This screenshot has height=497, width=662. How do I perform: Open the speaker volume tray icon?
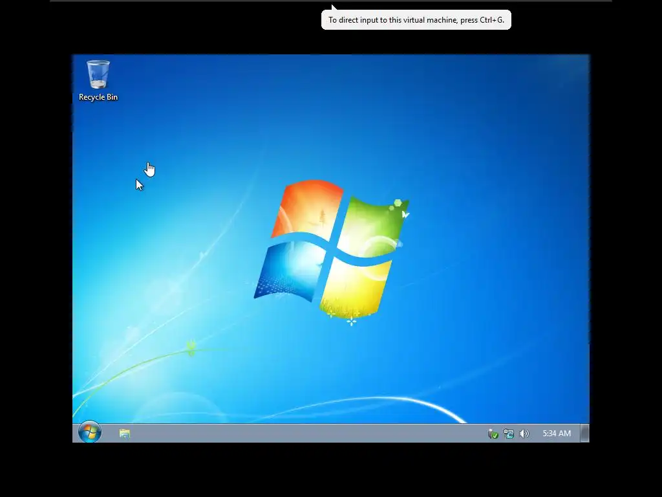point(524,434)
